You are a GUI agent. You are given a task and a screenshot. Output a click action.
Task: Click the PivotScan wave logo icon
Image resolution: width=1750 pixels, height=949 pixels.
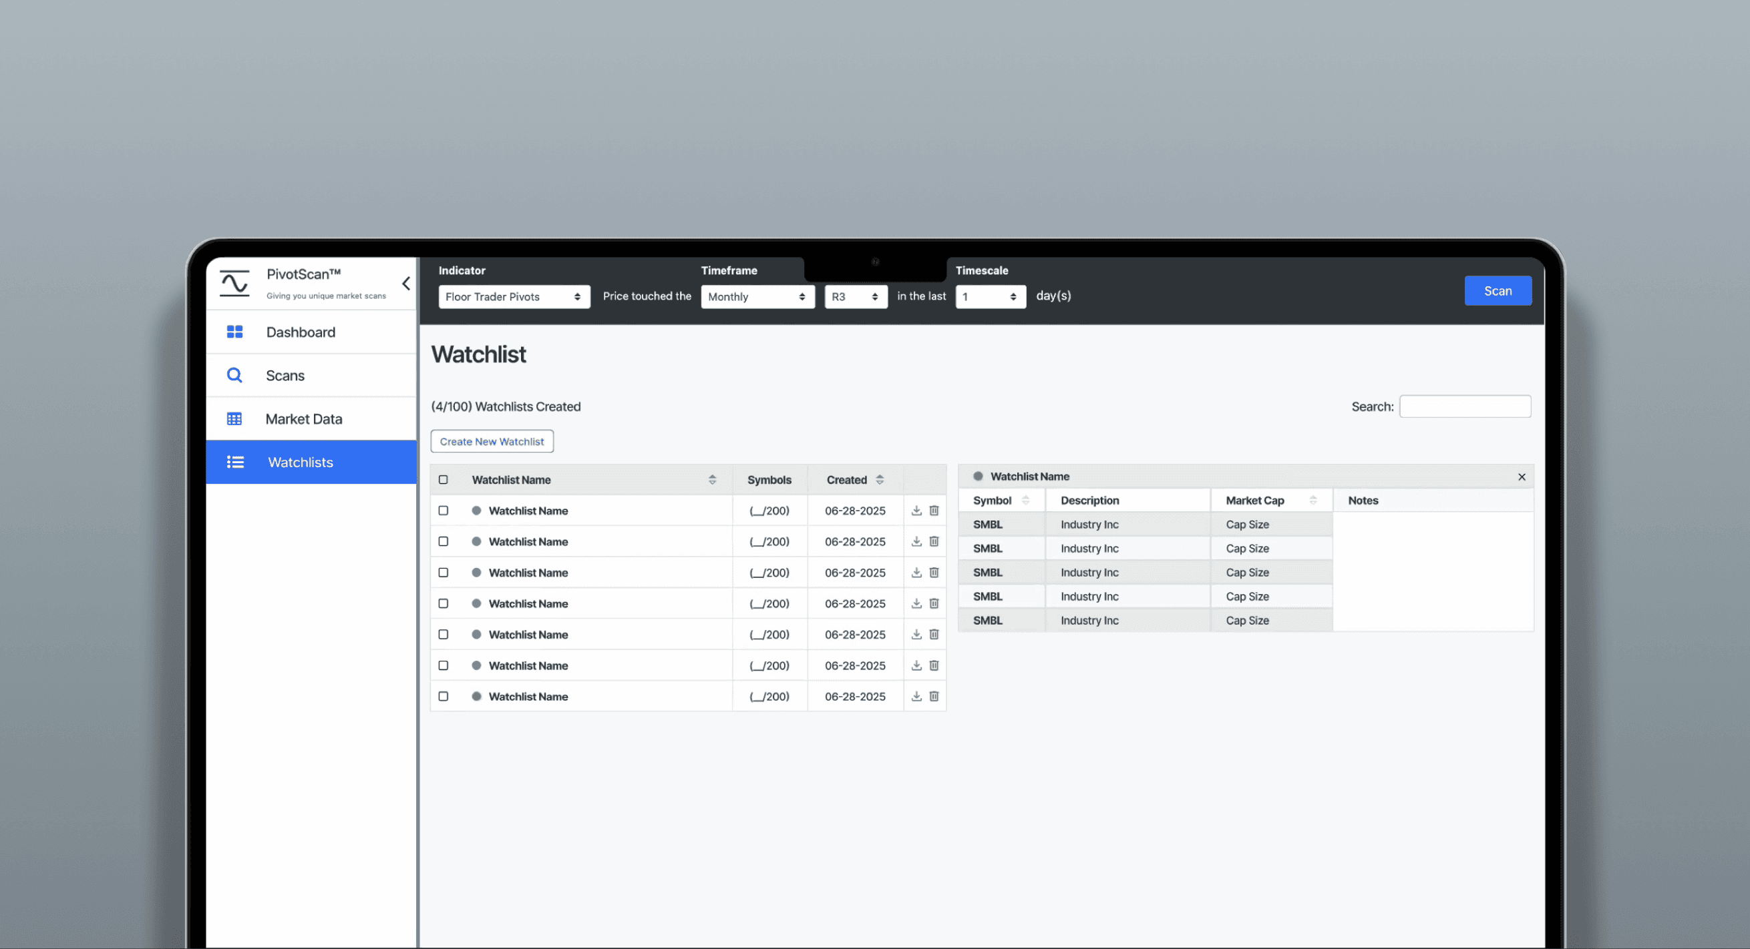coord(234,283)
